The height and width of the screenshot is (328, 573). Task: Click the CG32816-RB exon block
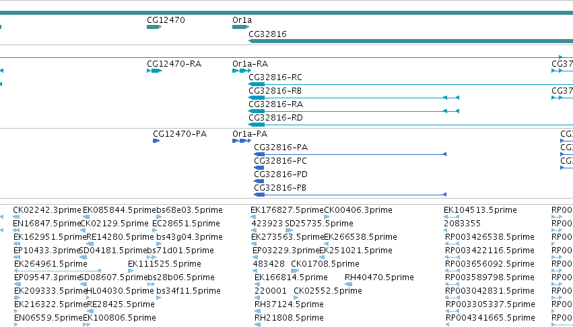click(257, 98)
